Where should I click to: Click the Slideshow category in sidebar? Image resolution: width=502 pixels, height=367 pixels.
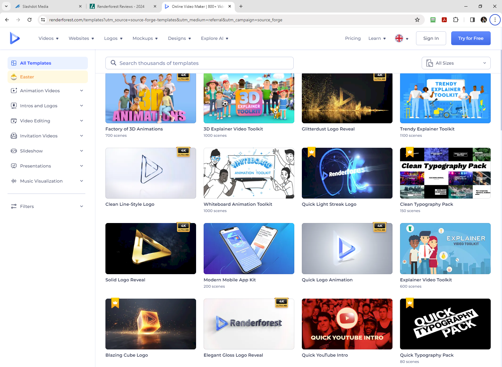click(31, 151)
